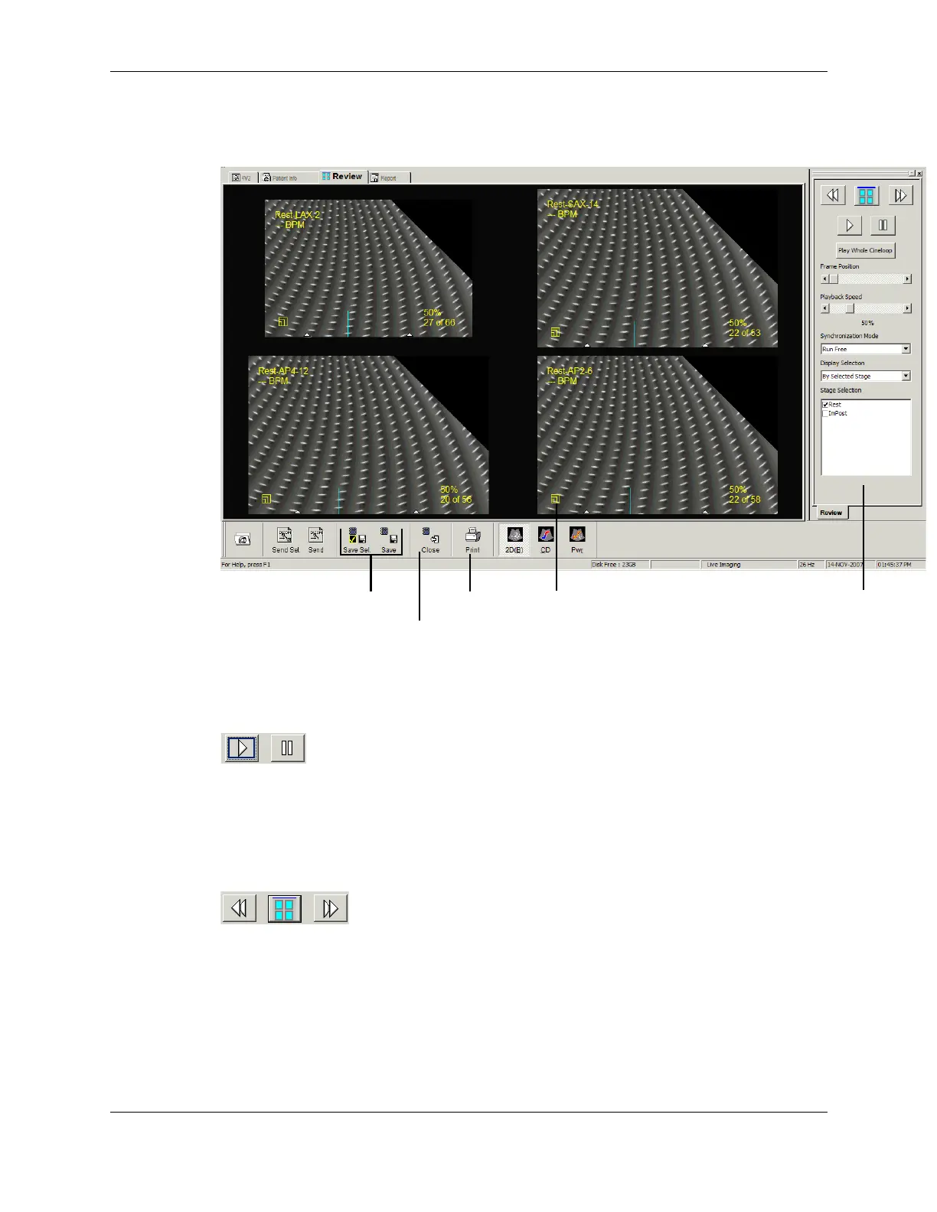Click the Save Sel. toolbar icon

click(357, 539)
